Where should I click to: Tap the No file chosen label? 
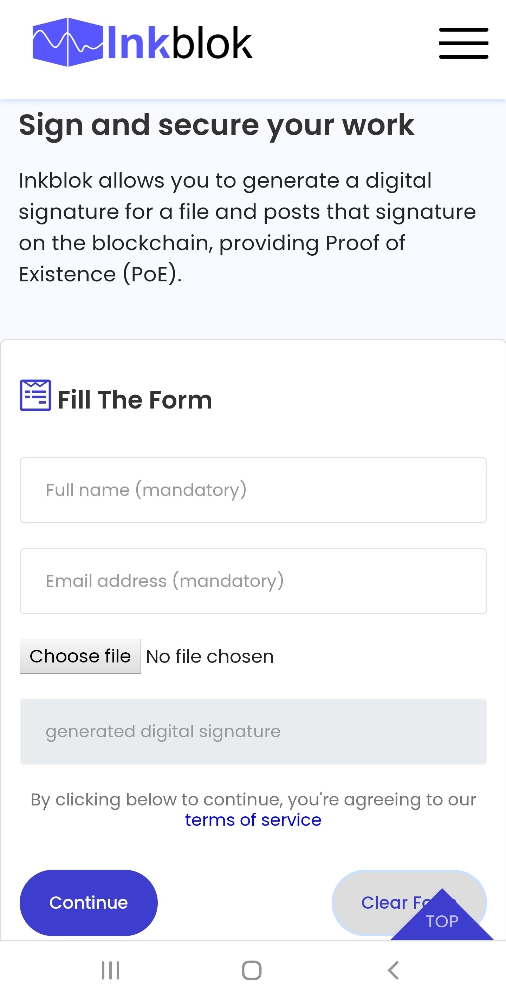click(210, 657)
